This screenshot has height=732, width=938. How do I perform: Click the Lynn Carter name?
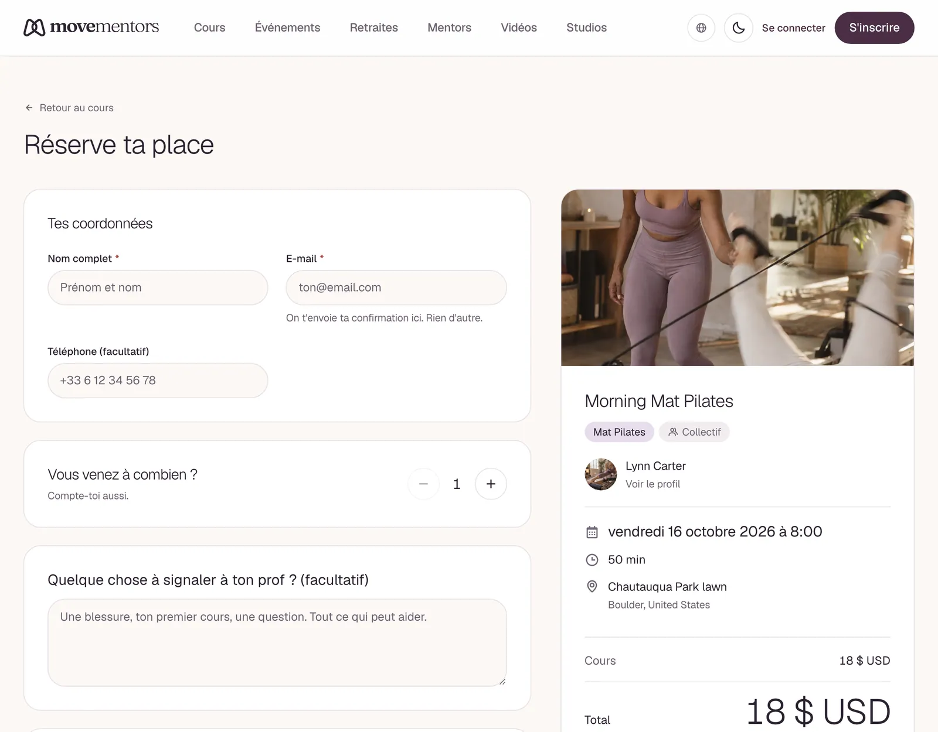coord(655,466)
